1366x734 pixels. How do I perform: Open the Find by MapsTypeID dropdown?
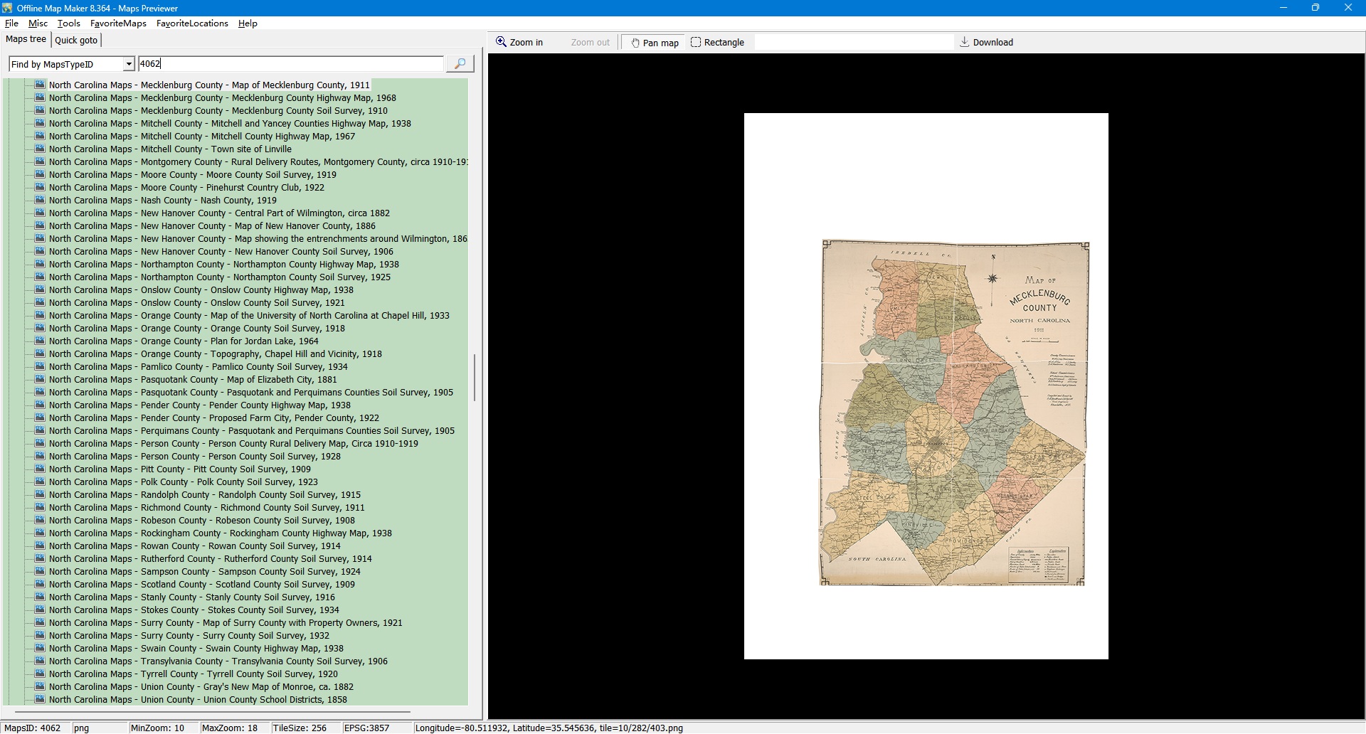(128, 65)
